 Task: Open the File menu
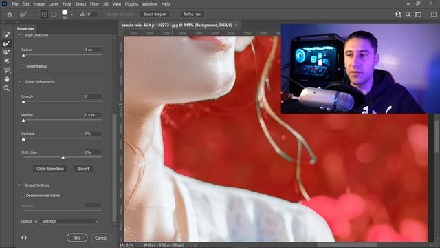(15, 4)
